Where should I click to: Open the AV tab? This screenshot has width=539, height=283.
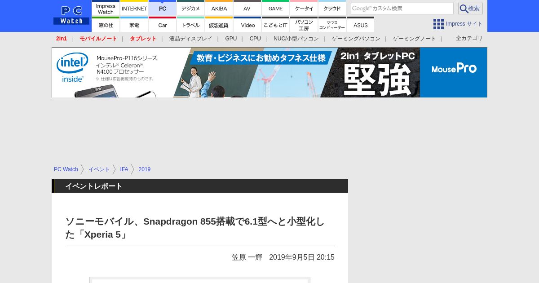click(x=247, y=8)
